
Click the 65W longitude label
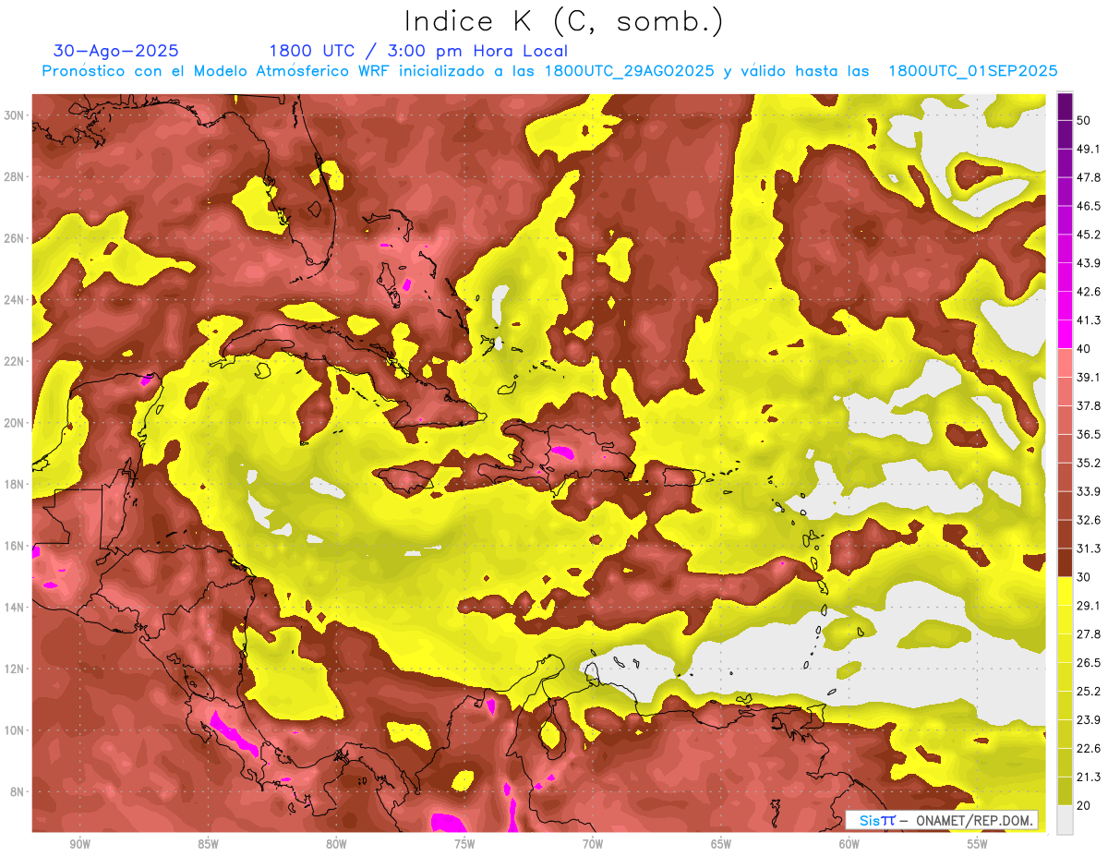click(721, 844)
